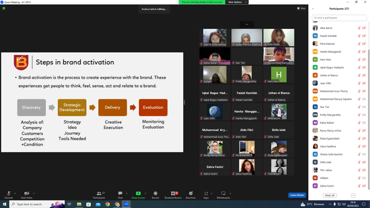Click the Windows taskbar search box
This screenshot has width=370, height=208.
(x=37, y=204)
